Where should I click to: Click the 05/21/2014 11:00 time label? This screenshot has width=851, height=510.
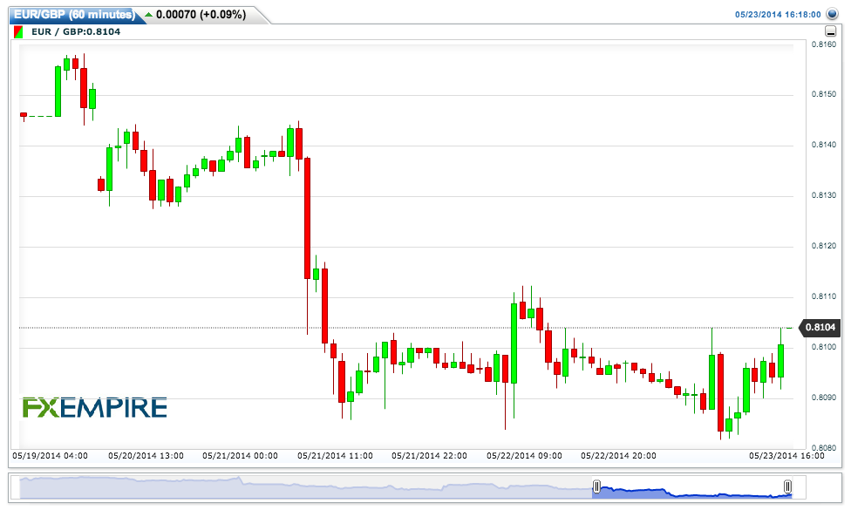(336, 456)
